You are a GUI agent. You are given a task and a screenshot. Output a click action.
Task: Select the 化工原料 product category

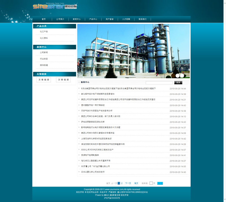click(x=44, y=38)
